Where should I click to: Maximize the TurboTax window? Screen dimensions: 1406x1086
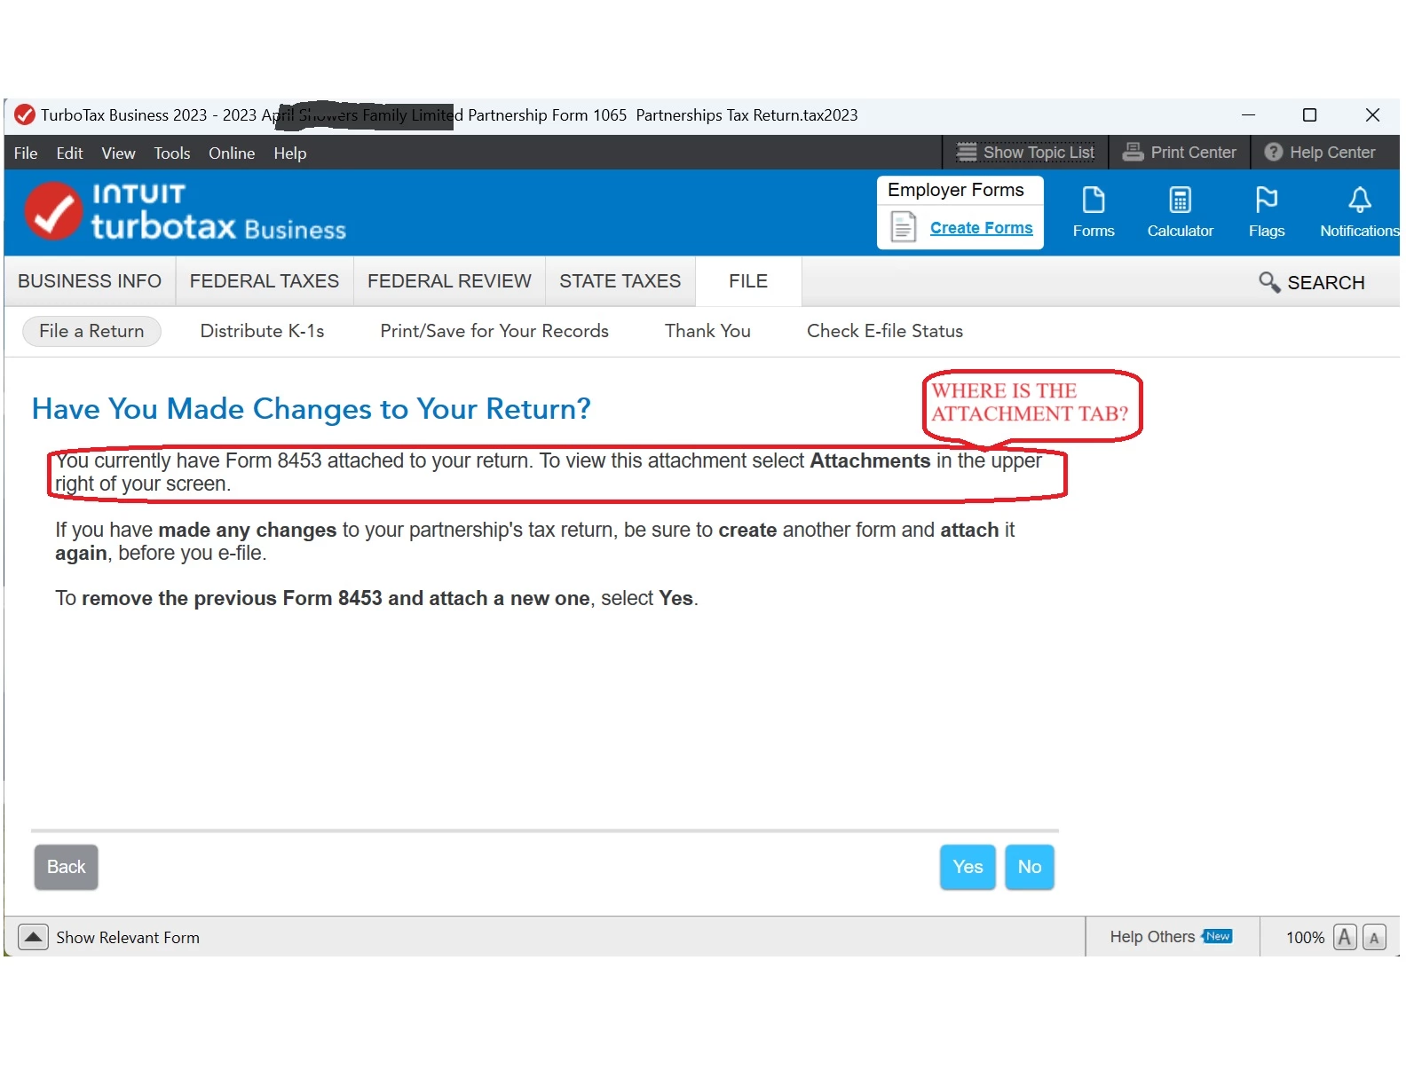point(1309,115)
